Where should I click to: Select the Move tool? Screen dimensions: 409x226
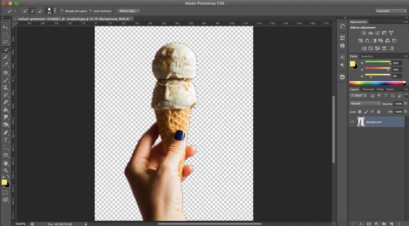coord(6,27)
